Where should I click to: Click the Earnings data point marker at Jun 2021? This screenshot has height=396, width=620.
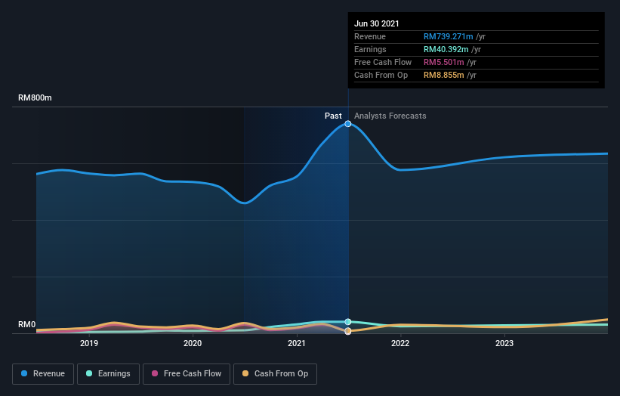click(348, 322)
